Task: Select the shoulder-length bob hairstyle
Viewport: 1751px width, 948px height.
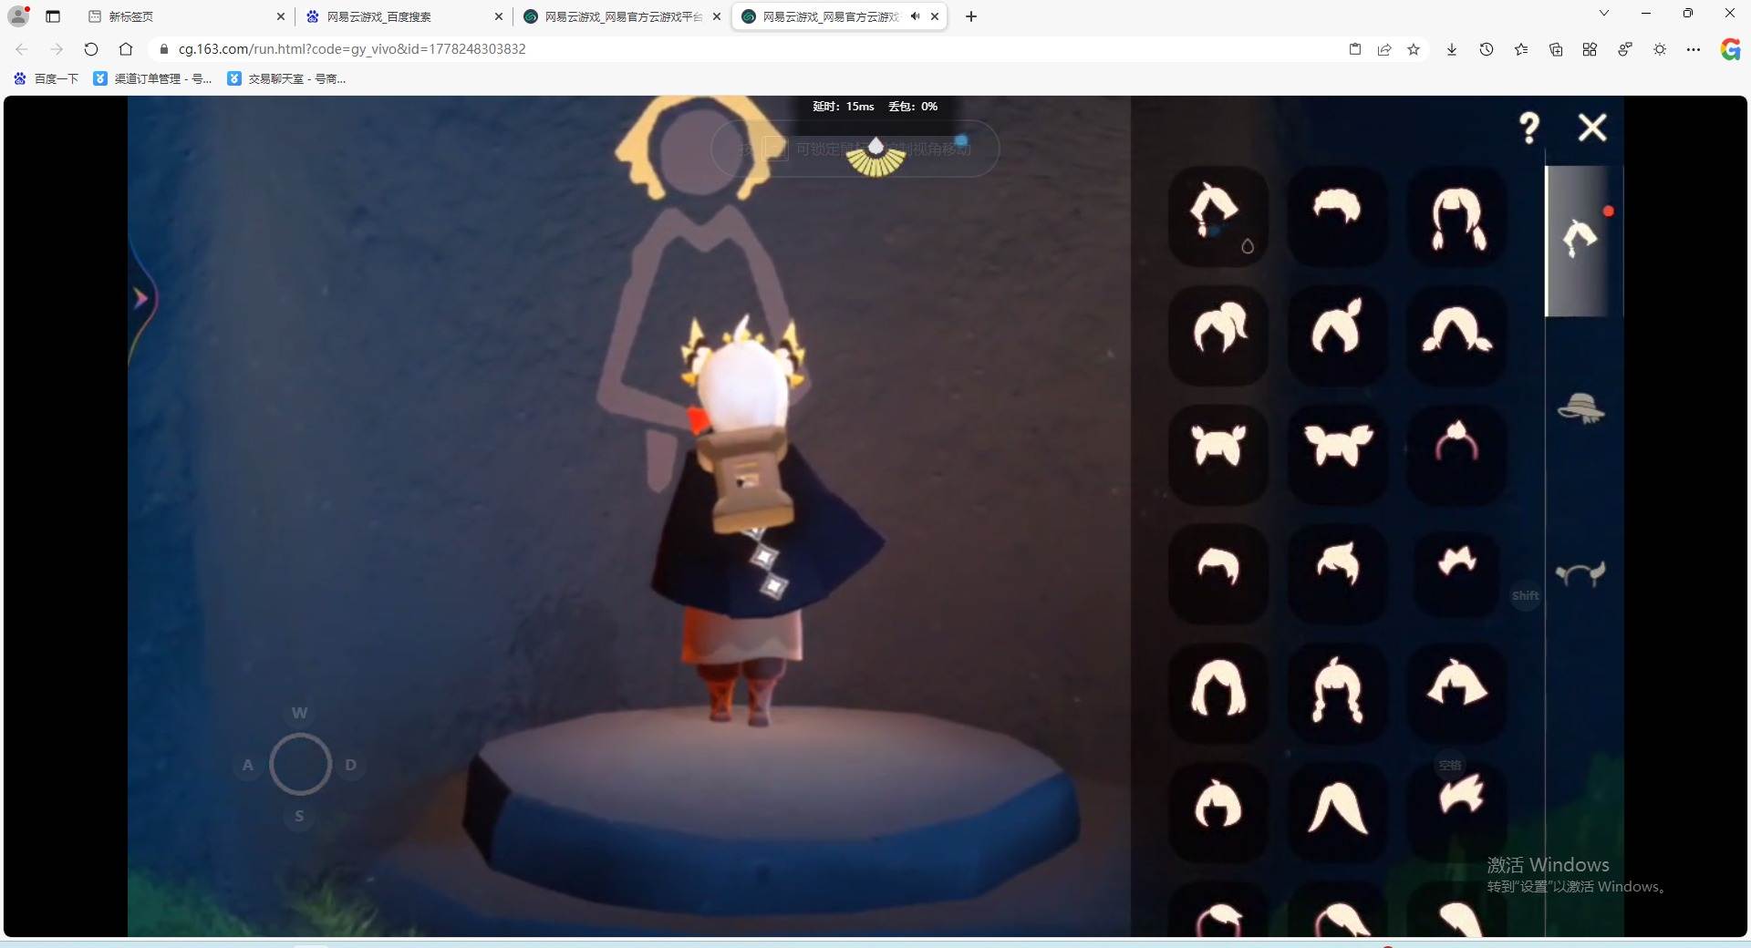Action: [1218, 693]
